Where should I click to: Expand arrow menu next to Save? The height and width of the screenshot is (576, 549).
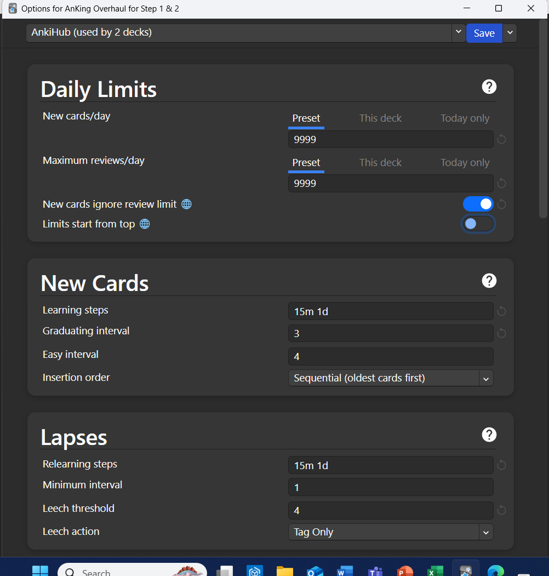click(x=510, y=33)
